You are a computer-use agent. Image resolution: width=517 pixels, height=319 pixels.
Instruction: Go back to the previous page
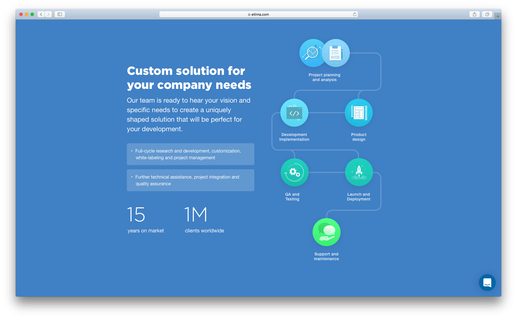[x=41, y=14]
